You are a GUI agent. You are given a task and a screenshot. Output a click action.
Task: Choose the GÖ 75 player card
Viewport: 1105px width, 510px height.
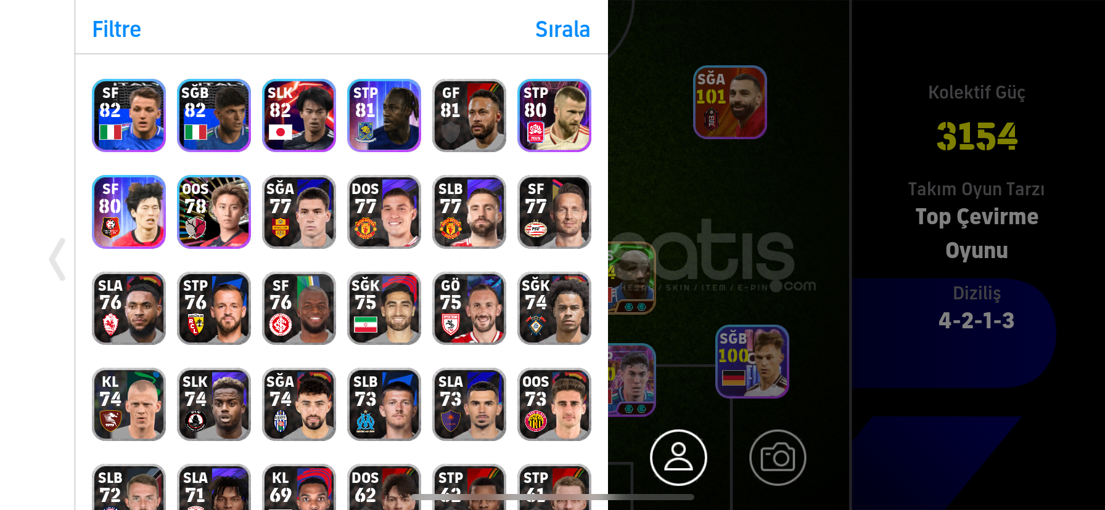click(469, 308)
